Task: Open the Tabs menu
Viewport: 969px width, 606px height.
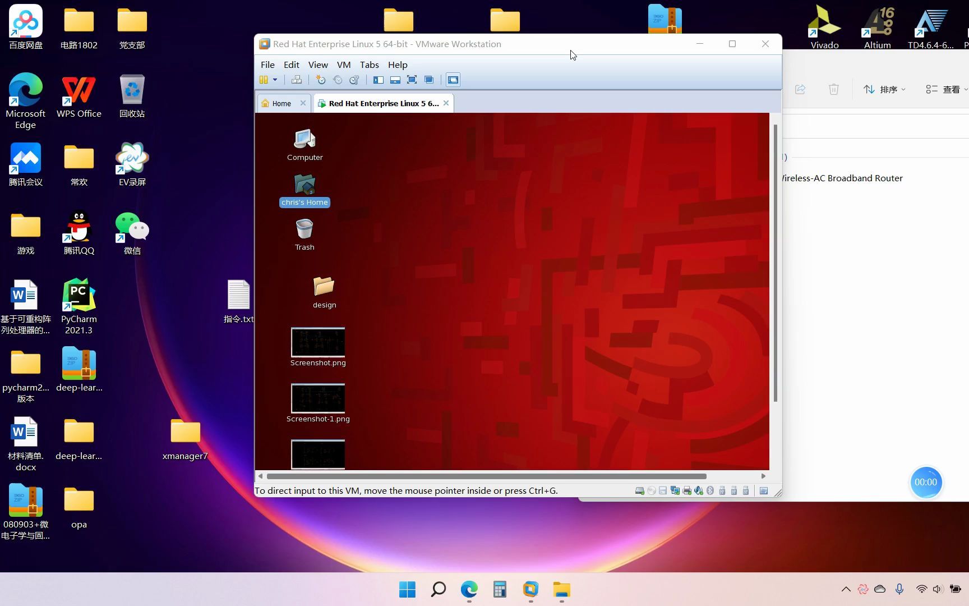Action: pos(370,65)
